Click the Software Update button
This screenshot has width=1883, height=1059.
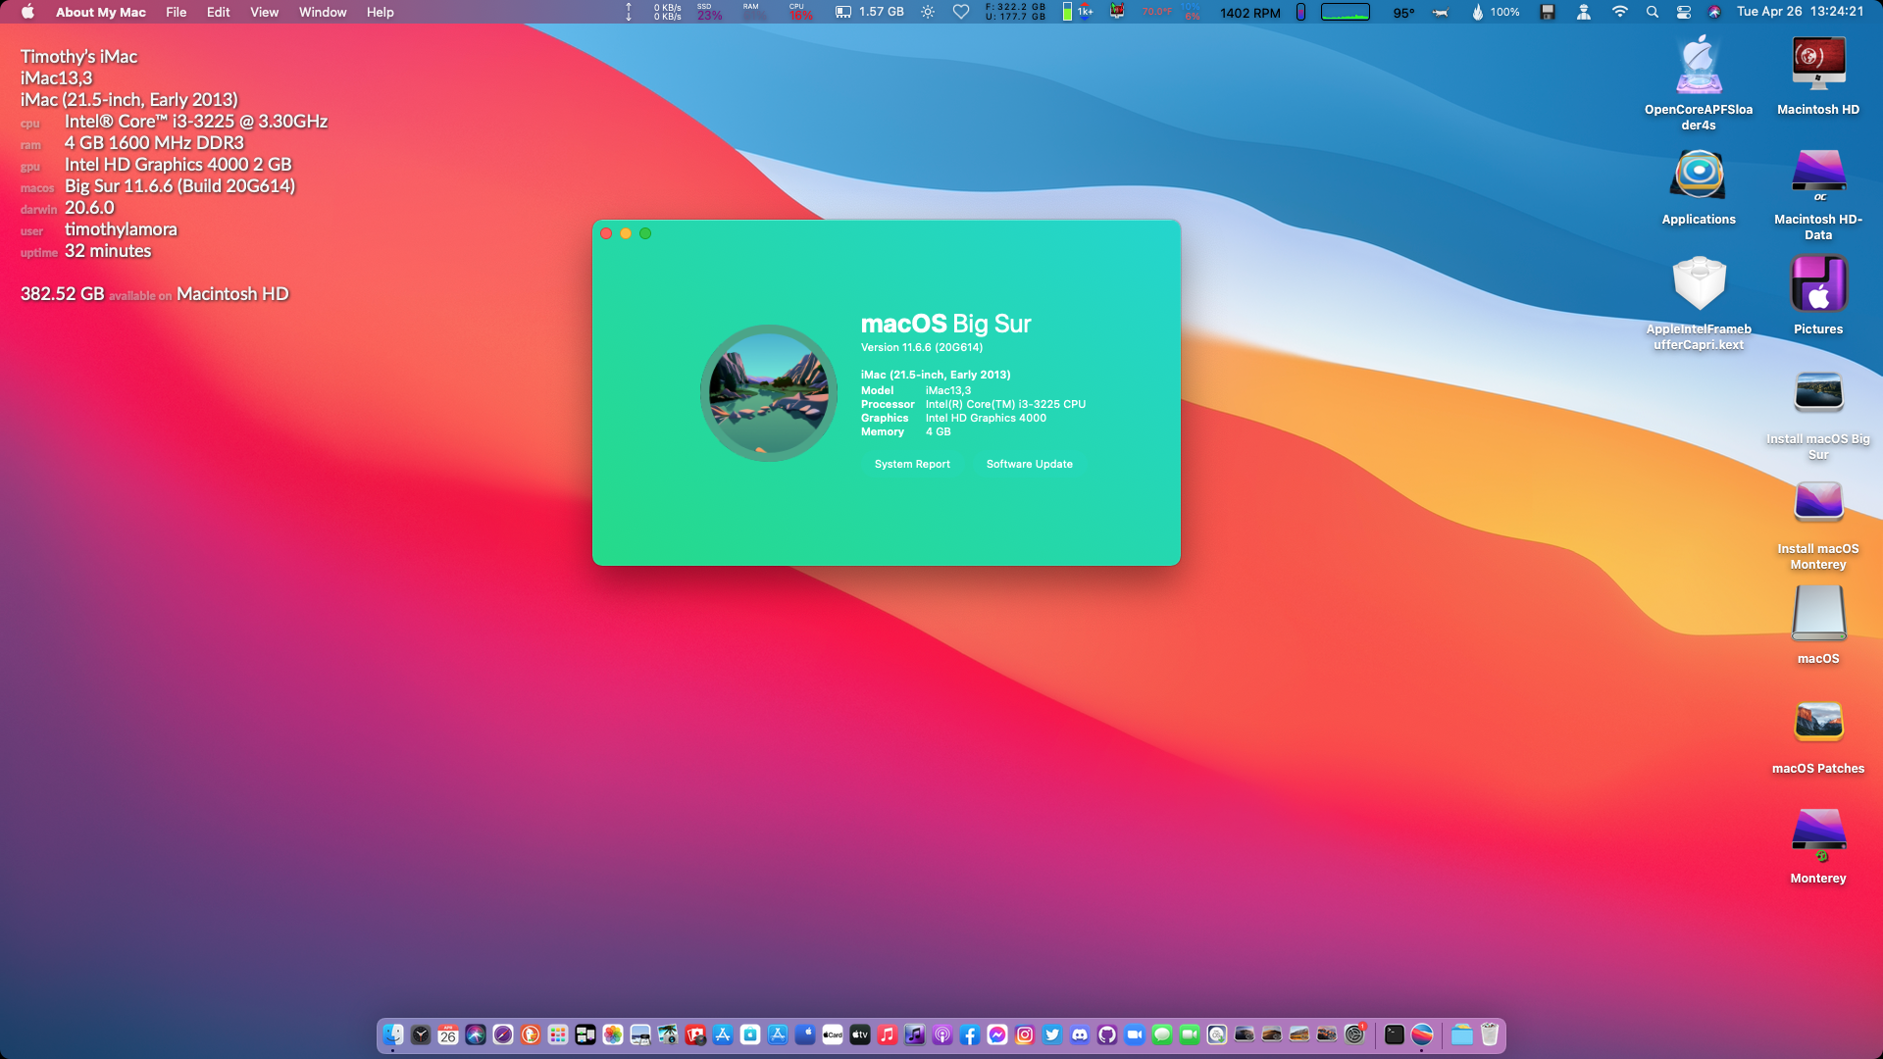pos(1029,464)
